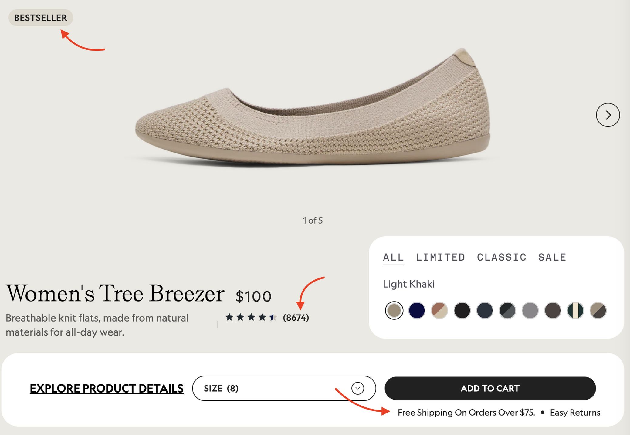Open the Explore Product Details link
This screenshot has width=630, height=435.
click(107, 388)
